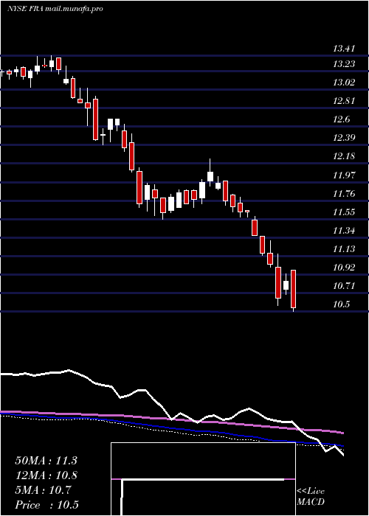Screen dimensions: 369x516
Task: Click the 11.55 price axis label
Action: point(344,212)
